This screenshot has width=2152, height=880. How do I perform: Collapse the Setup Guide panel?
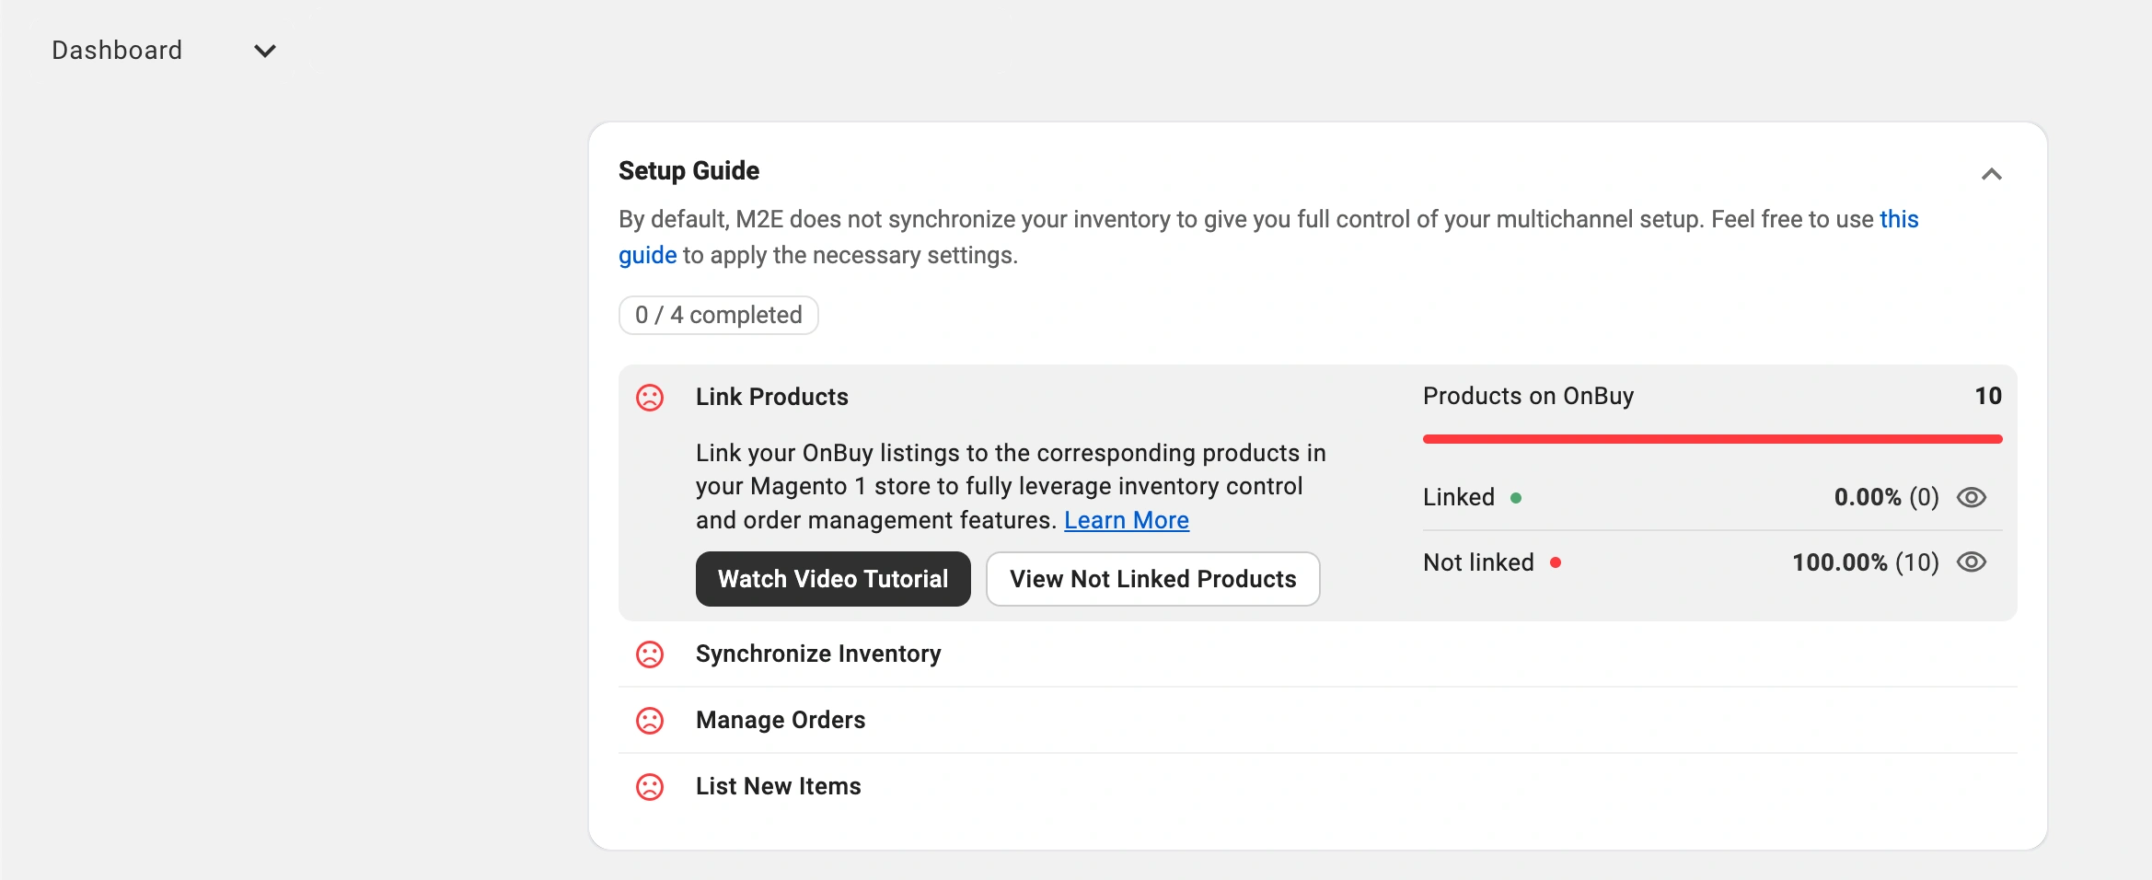(x=1991, y=174)
